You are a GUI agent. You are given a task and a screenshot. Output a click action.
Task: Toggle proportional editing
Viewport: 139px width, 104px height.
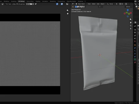tap(126, 4)
